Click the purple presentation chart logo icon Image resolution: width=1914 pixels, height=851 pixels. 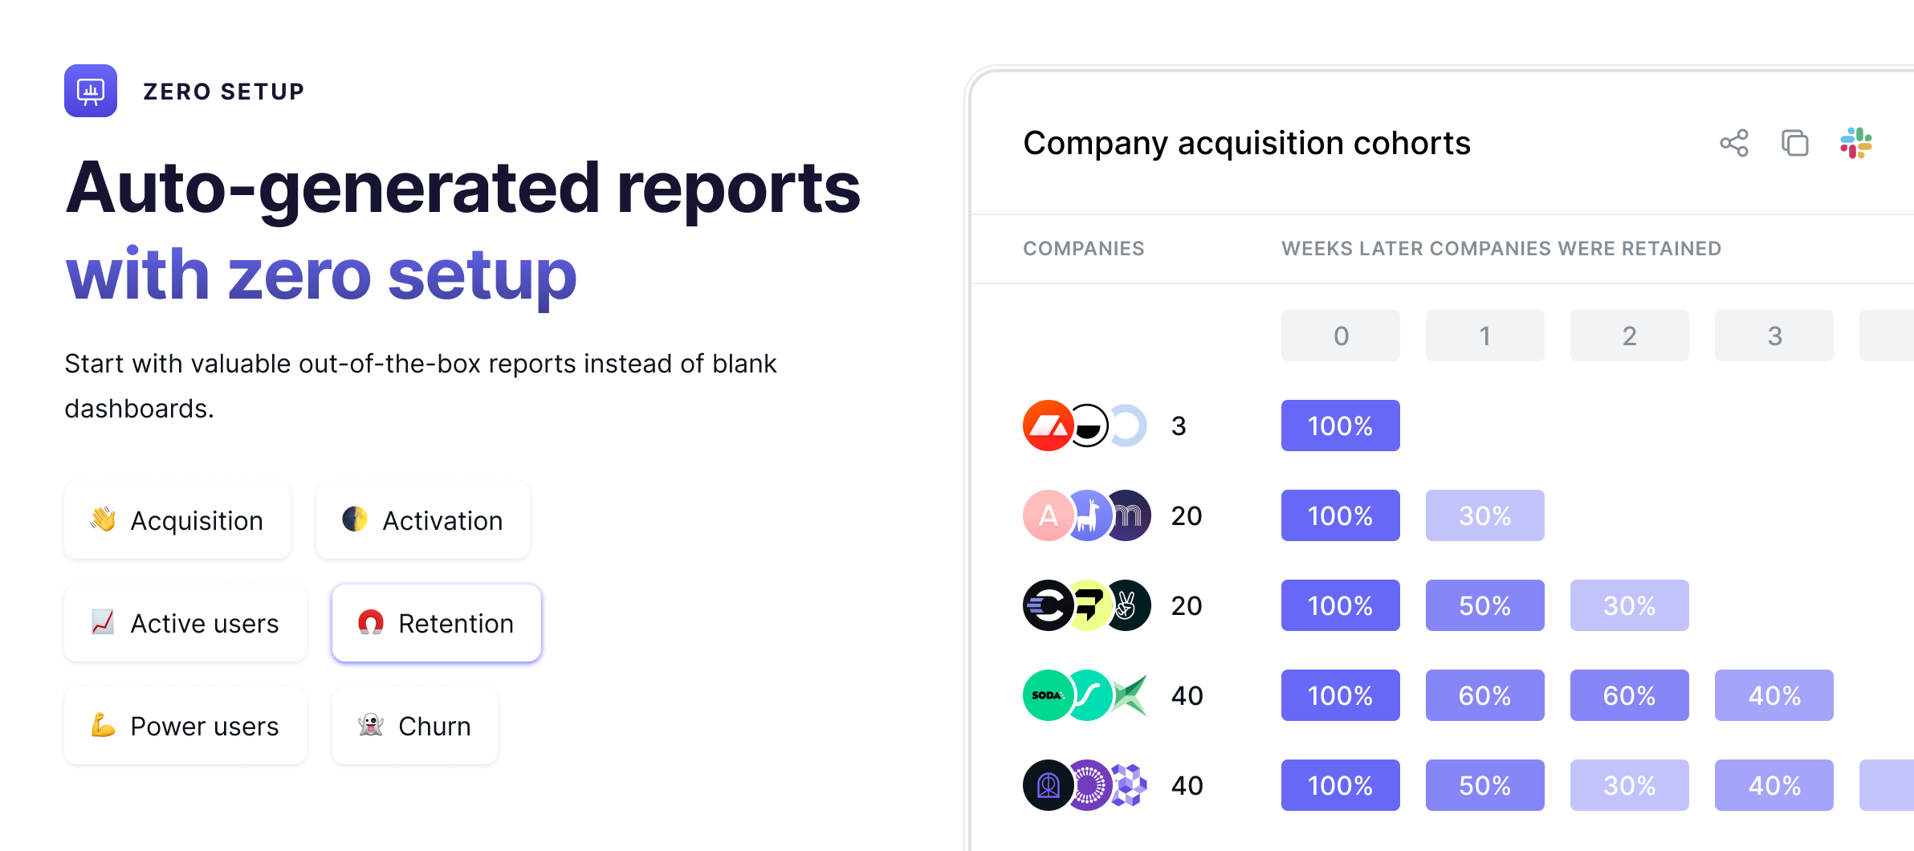[91, 91]
